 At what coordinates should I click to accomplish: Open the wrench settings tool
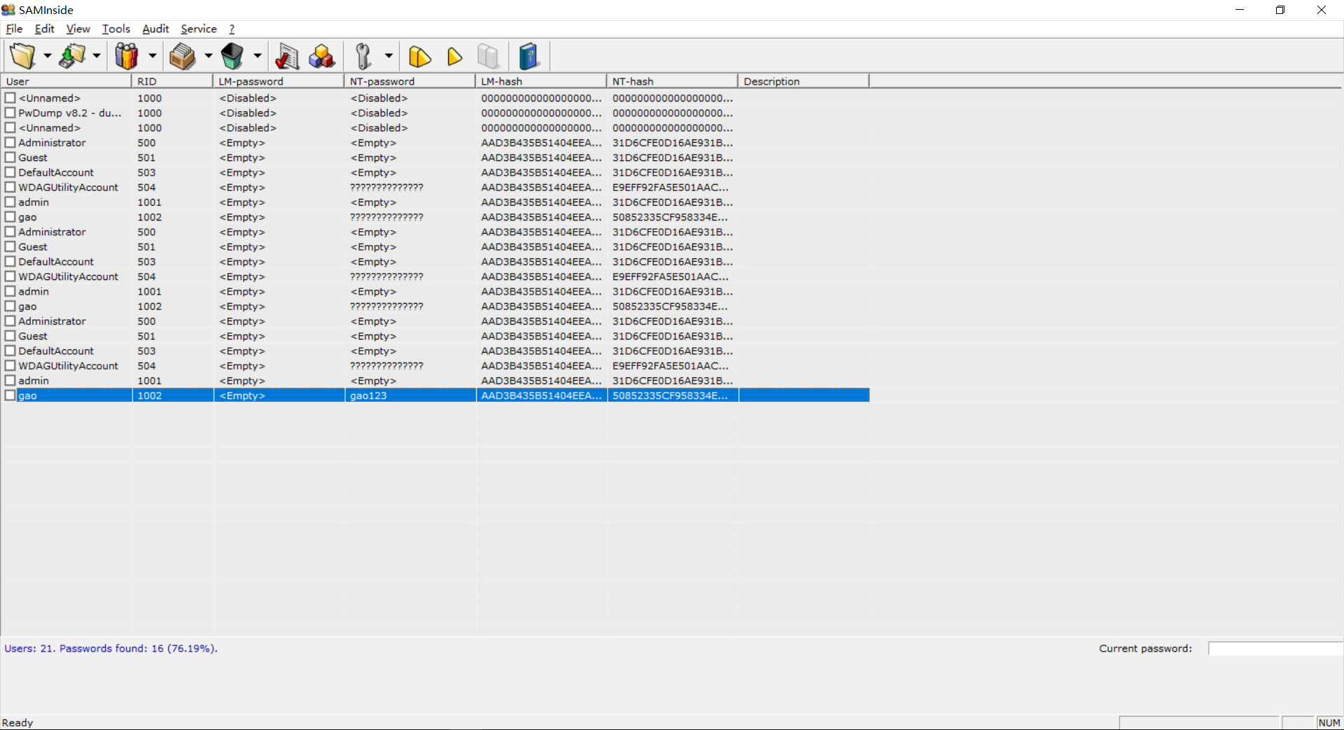point(364,56)
